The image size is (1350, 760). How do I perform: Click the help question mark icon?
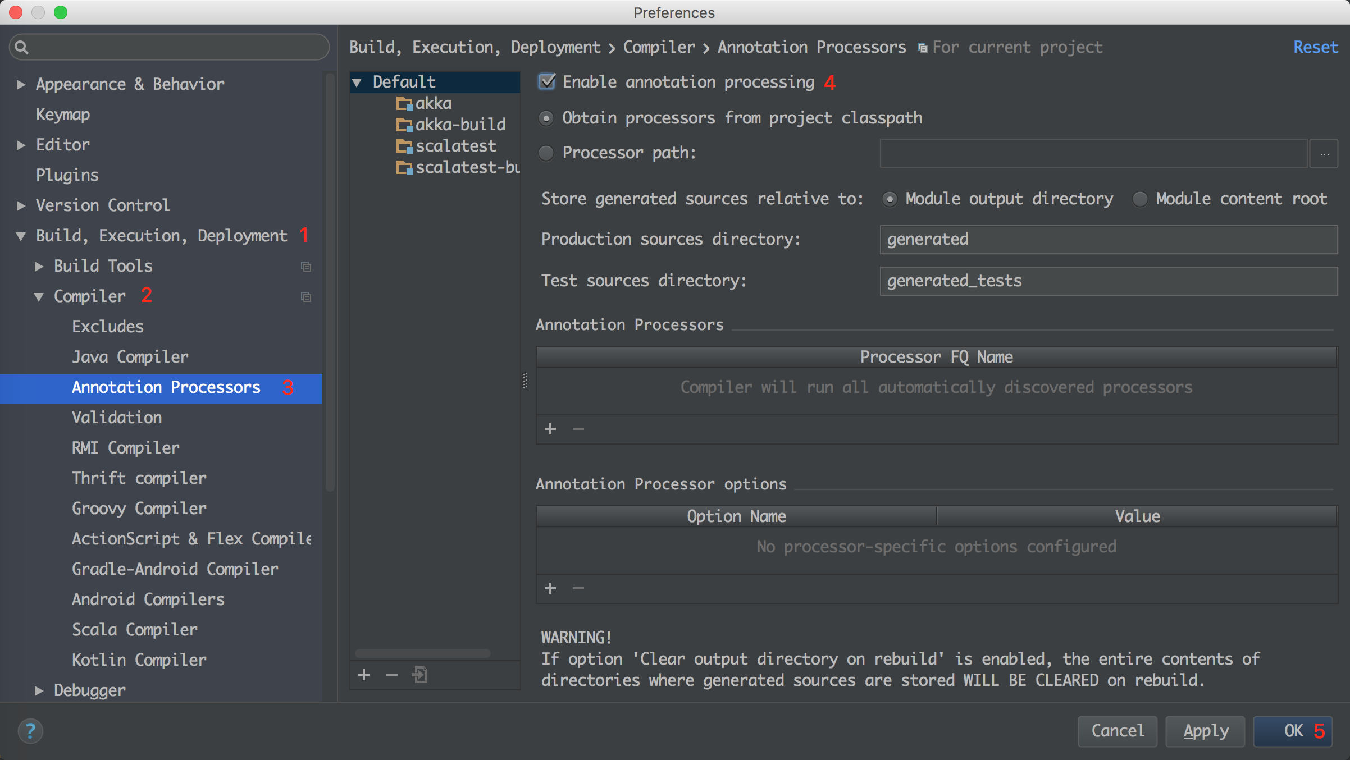tap(30, 731)
